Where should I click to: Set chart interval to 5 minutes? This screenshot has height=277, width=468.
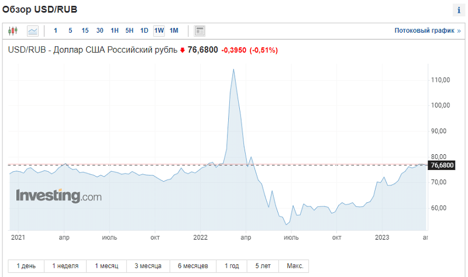(70, 30)
